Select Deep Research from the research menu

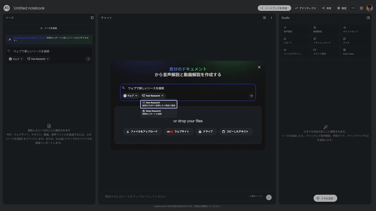[x=158, y=112]
